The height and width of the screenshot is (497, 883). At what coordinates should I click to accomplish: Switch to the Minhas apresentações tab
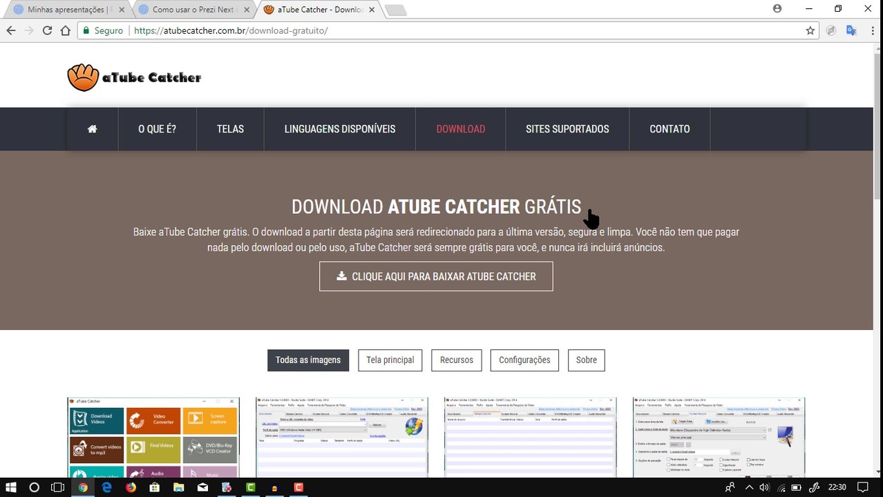click(67, 10)
